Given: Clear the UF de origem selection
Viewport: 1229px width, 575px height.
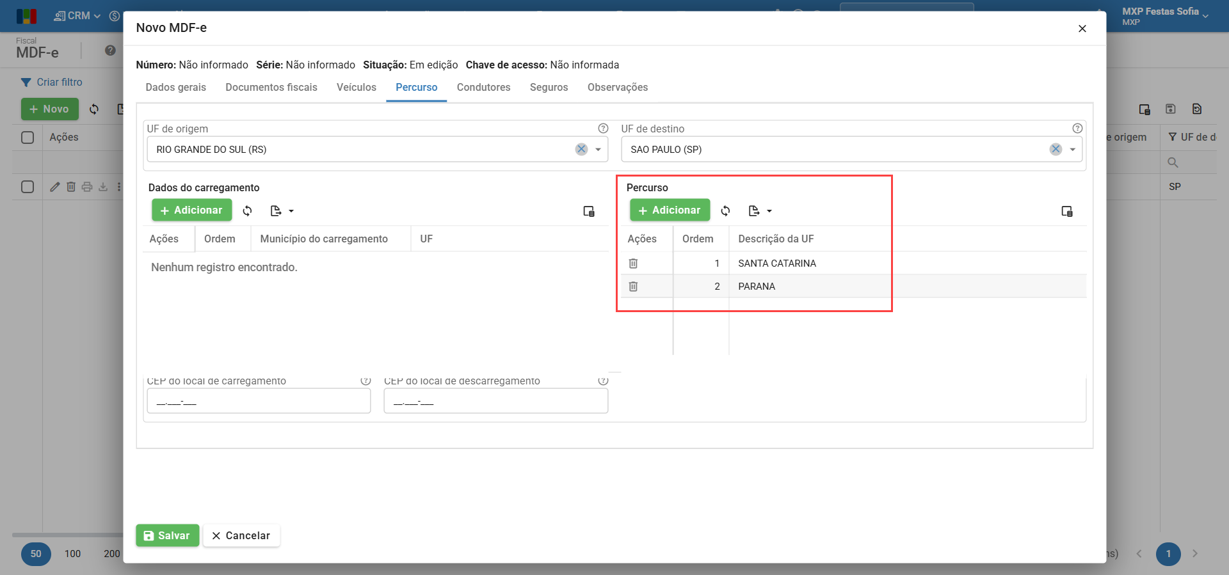Looking at the screenshot, I should [x=581, y=149].
